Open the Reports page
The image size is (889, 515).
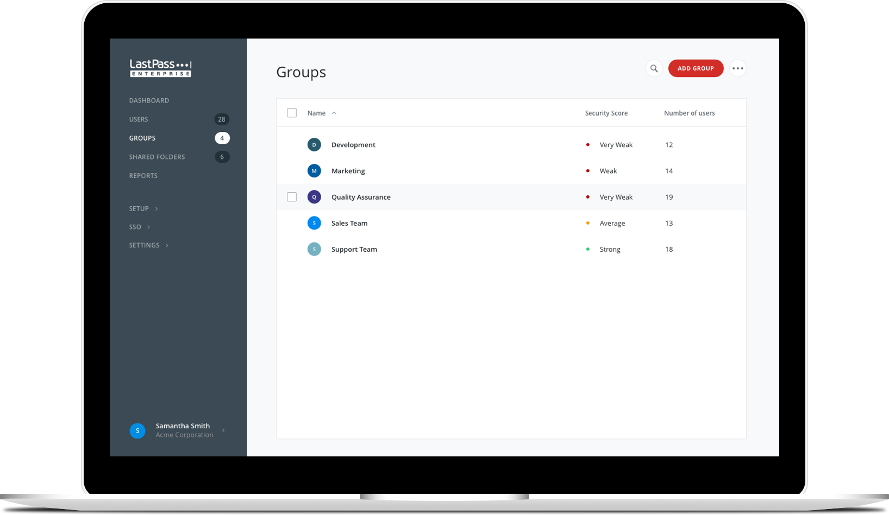[x=143, y=175]
